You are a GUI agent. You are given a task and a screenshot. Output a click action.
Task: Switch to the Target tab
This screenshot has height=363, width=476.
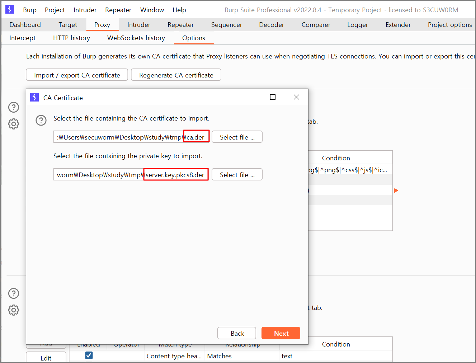coord(68,25)
